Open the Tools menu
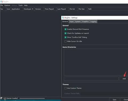The width and height of the screenshot is (128, 101). coord(21,5)
